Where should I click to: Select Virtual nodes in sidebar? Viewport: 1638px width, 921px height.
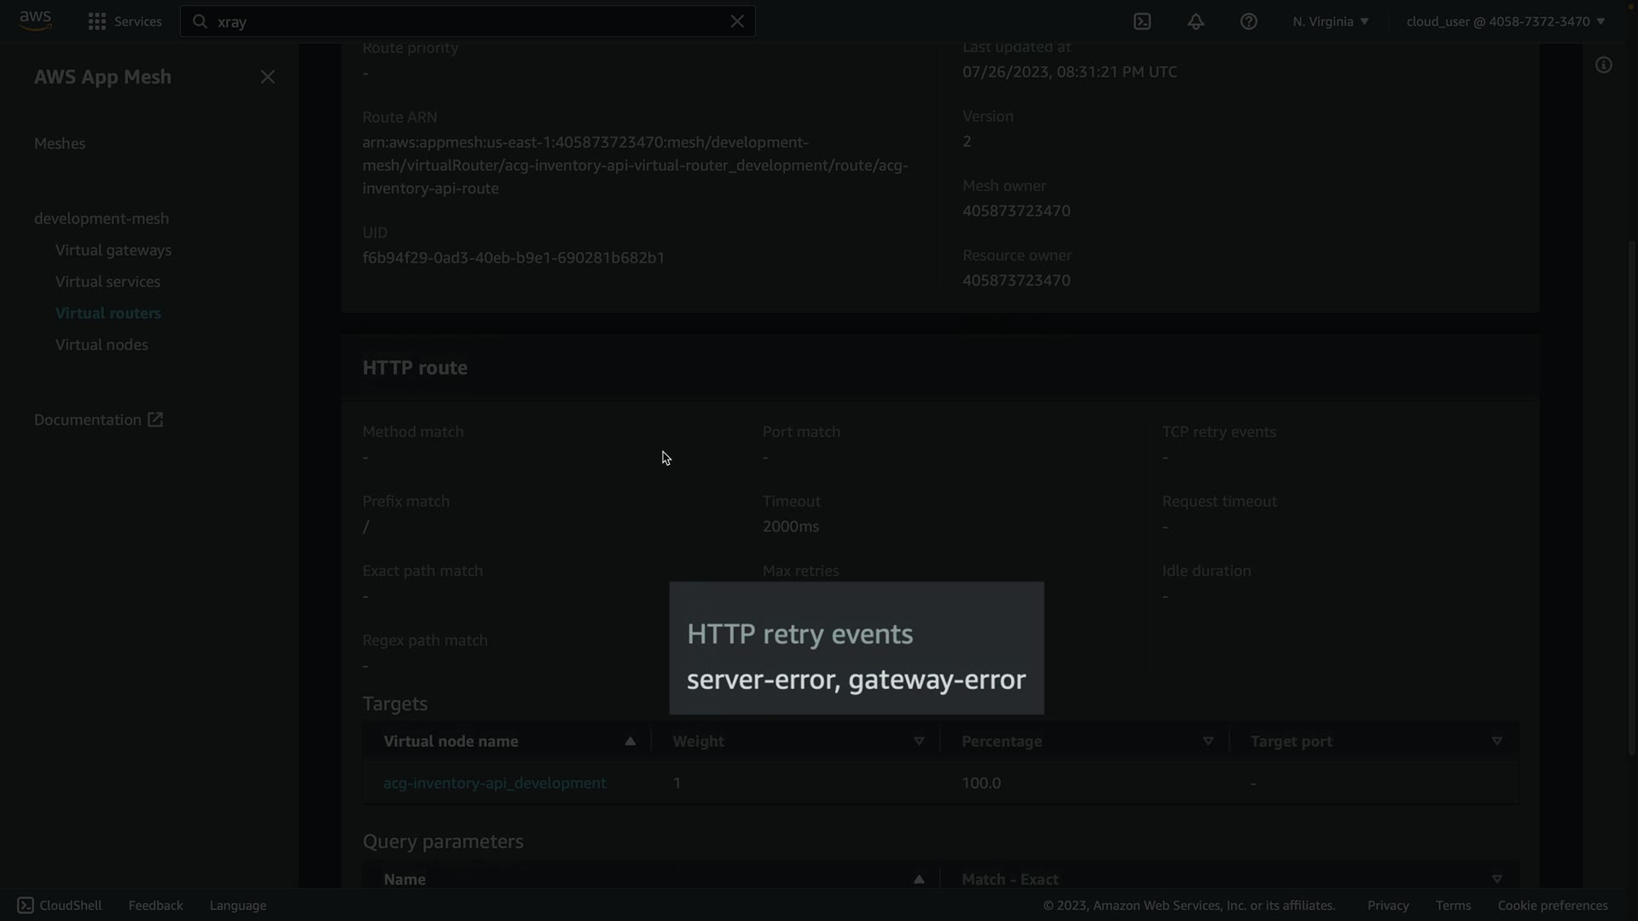(x=102, y=345)
